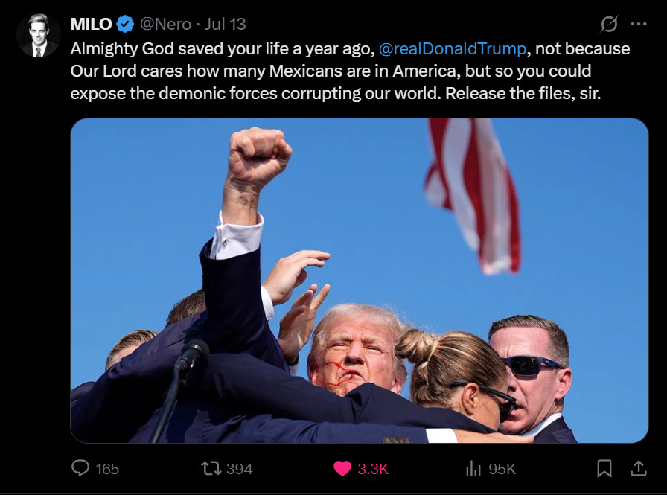This screenshot has height=495, width=667.
Task: Click the reply speech bubble icon
Action: pyautogui.click(x=80, y=468)
